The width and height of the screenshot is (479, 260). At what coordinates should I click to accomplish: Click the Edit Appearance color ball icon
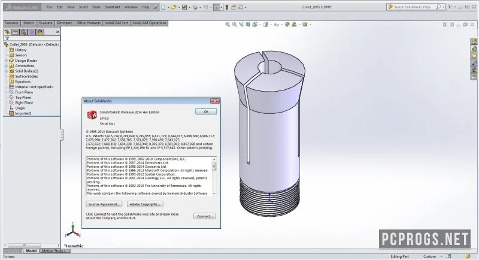287,25
